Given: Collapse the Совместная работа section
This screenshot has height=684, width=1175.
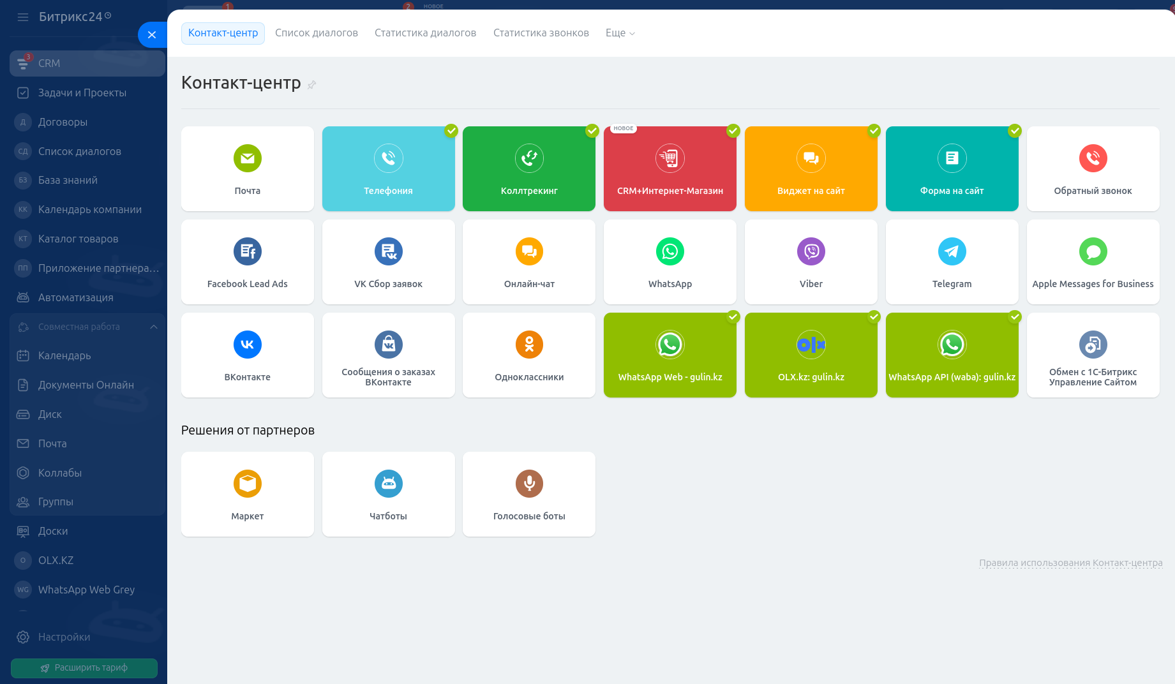Looking at the screenshot, I should [154, 327].
